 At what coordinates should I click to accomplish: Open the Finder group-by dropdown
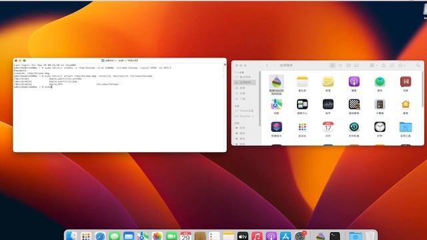coord(374,65)
